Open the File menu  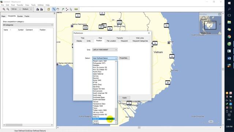click(3, 5)
